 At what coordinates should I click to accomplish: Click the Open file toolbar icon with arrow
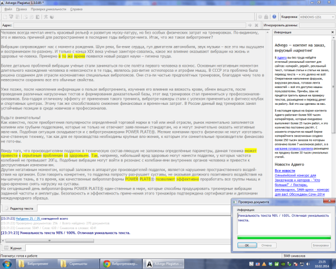[11, 17]
